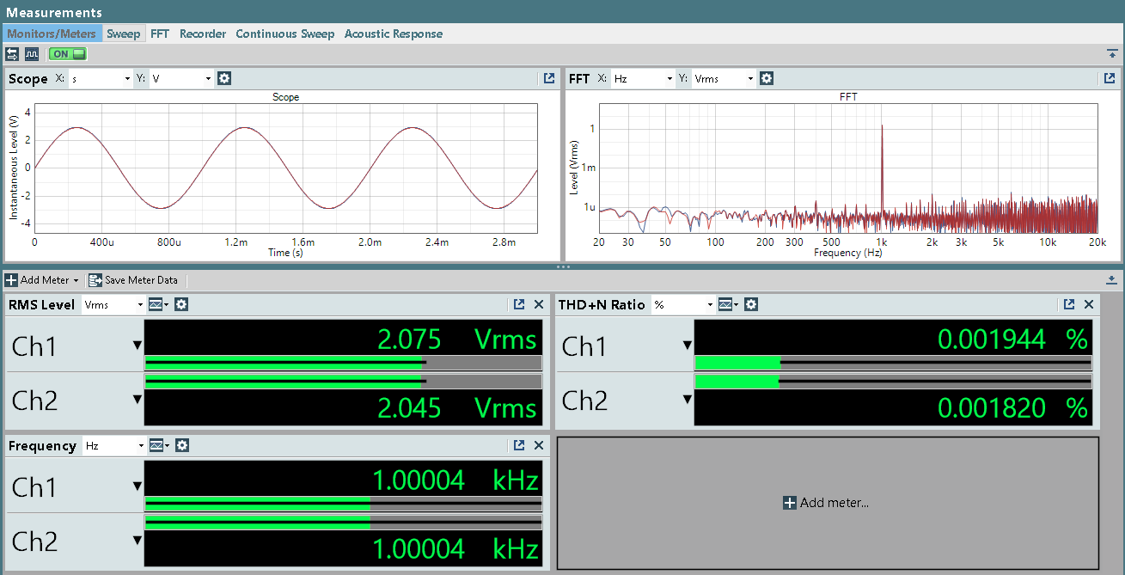Viewport: 1125px width, 575px height.
Task: Expand RMS Level Ch1 channel arrow
Action: click(137, 346)
